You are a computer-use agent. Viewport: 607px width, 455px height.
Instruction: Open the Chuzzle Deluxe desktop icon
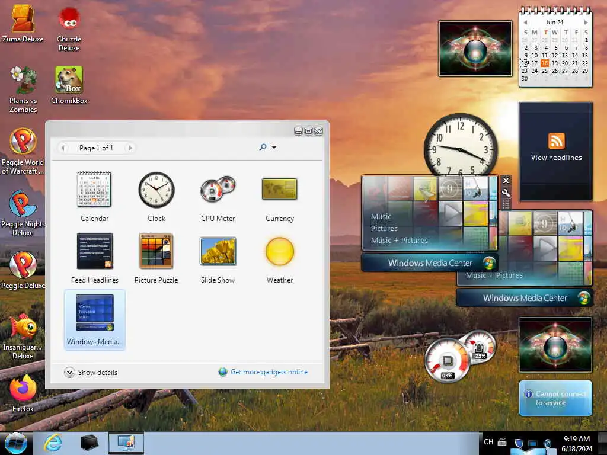[69, 29]
